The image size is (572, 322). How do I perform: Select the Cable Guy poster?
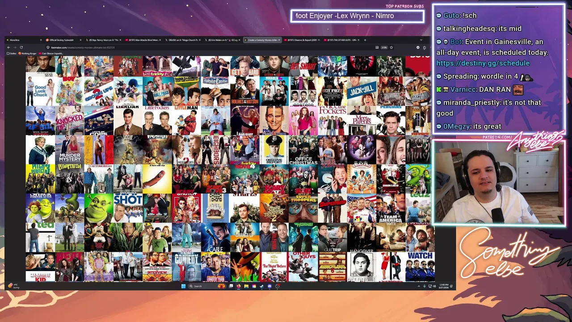[x=216, y=238]
